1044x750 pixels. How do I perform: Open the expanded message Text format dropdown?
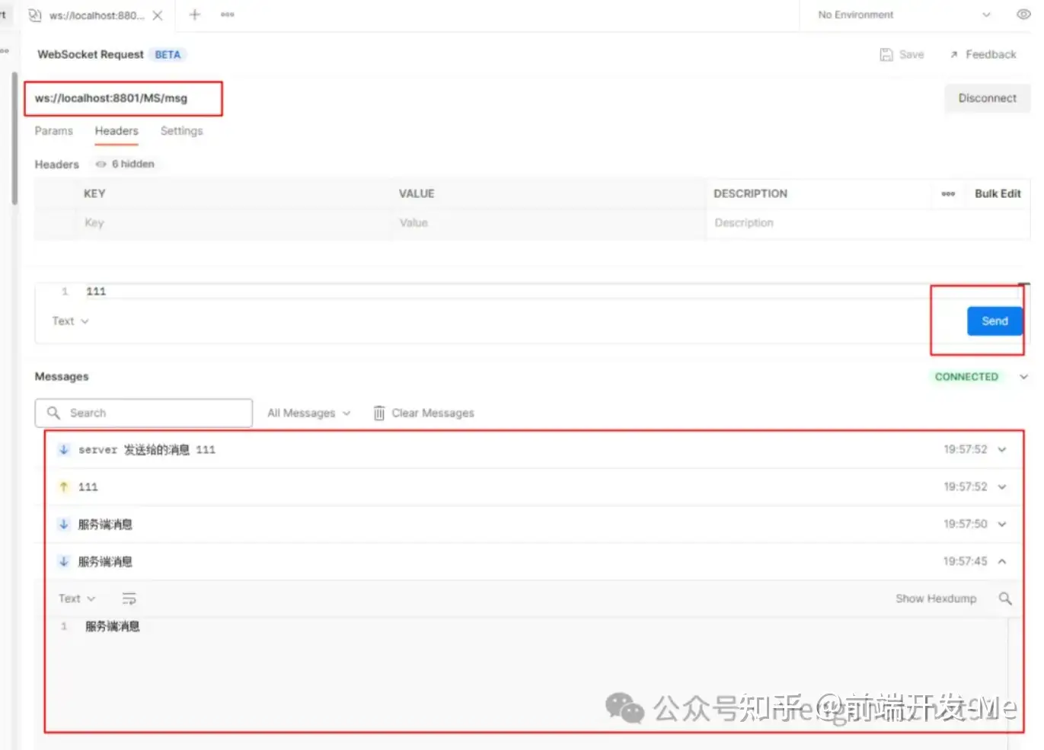pos(77,599)
